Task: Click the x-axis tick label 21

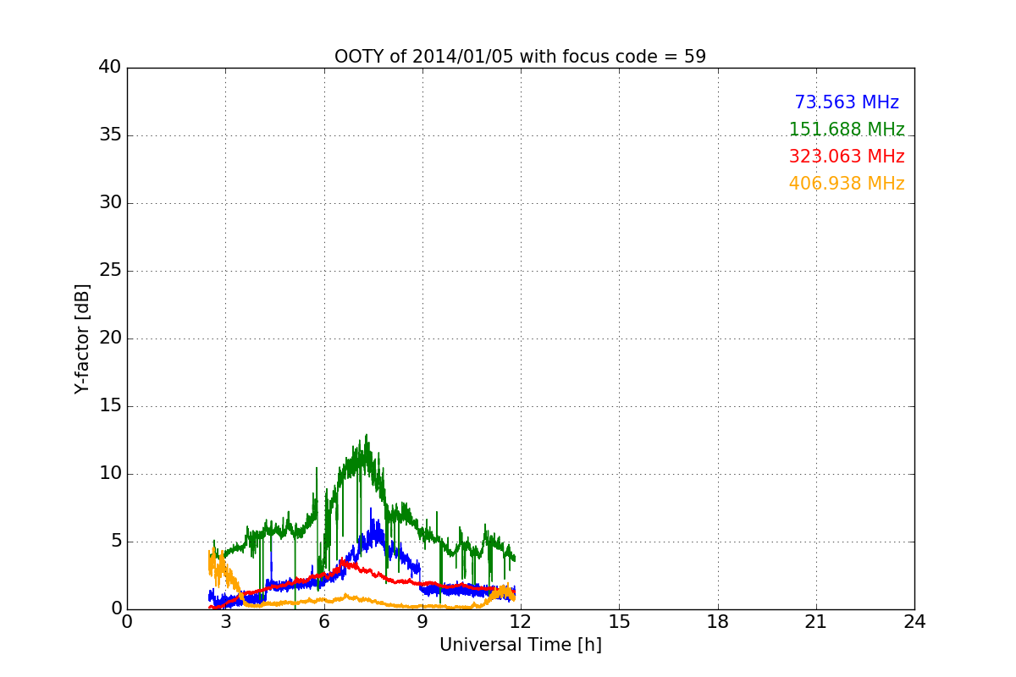Action: tap(816, 622)
